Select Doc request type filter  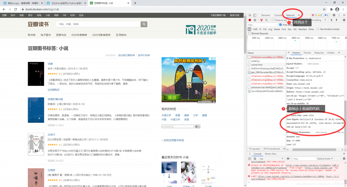(290, 29)
